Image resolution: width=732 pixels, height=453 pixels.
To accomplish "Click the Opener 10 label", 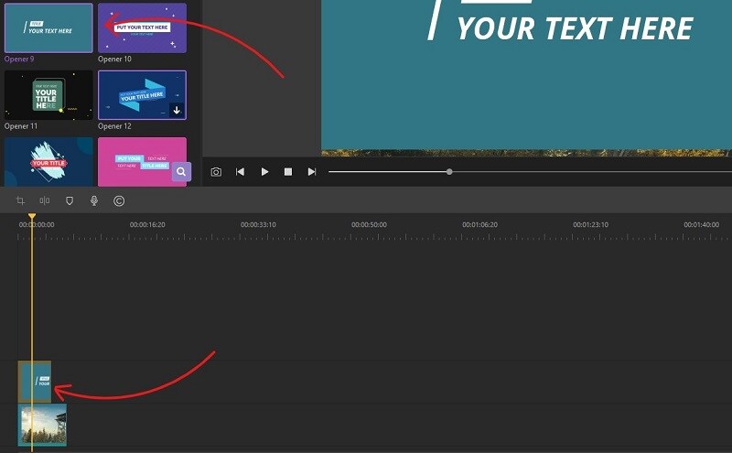I will [x=114, y=59].
